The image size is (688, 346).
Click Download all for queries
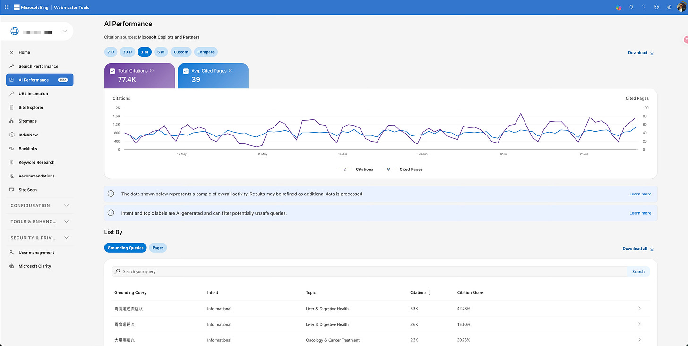tap(638, 248)
